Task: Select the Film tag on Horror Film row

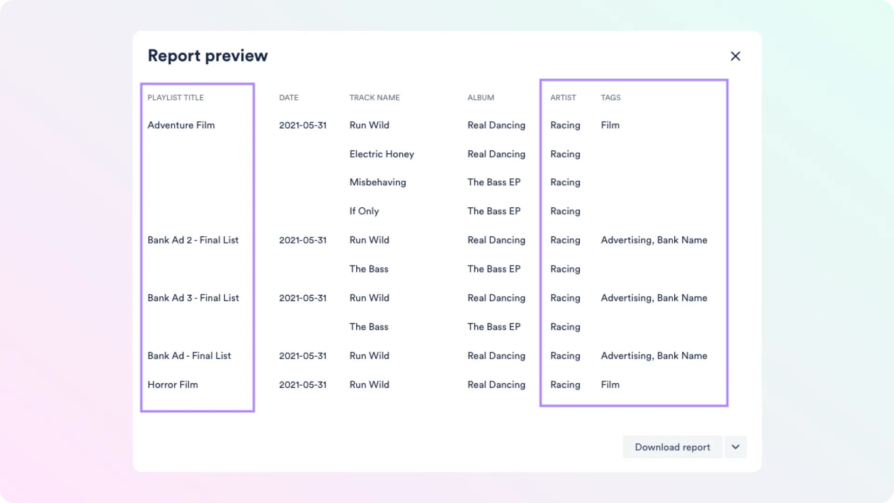Action: 610,385
